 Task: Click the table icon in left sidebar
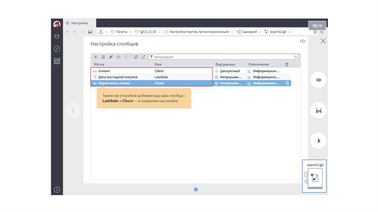coord(57,61)
